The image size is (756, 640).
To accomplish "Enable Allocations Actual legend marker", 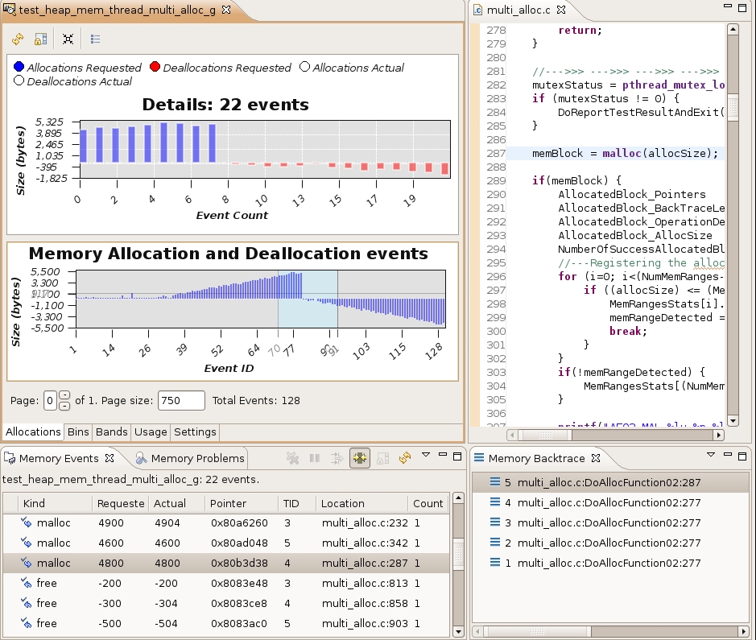I will click(x=304, y=68).
